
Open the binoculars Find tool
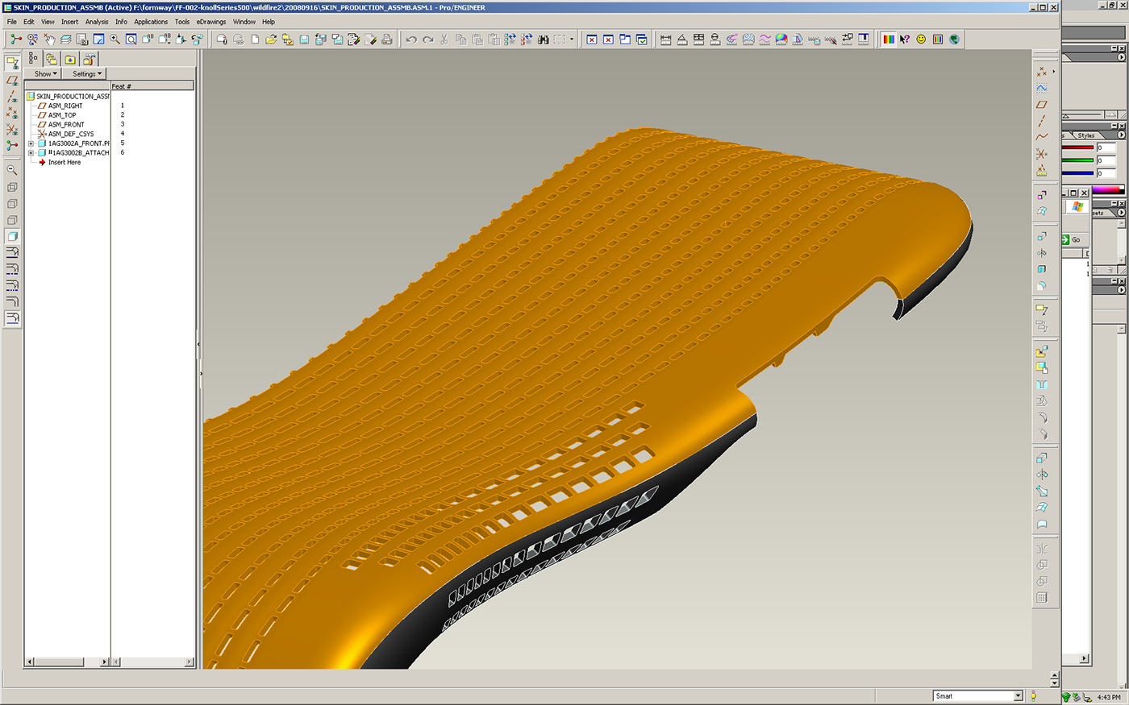tap(544, 39)
